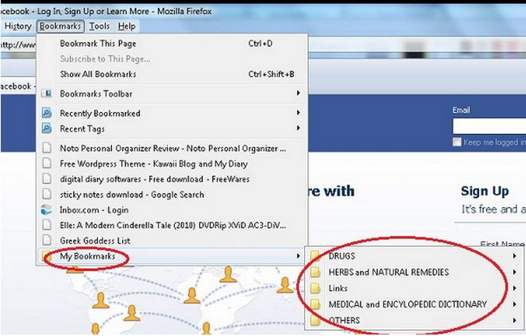The width and height of the screenshot is (526, 336).
Task: Open MEDICAL and ENCYLOPEDIC DICTIONARY folder
Action: [413, 304]
